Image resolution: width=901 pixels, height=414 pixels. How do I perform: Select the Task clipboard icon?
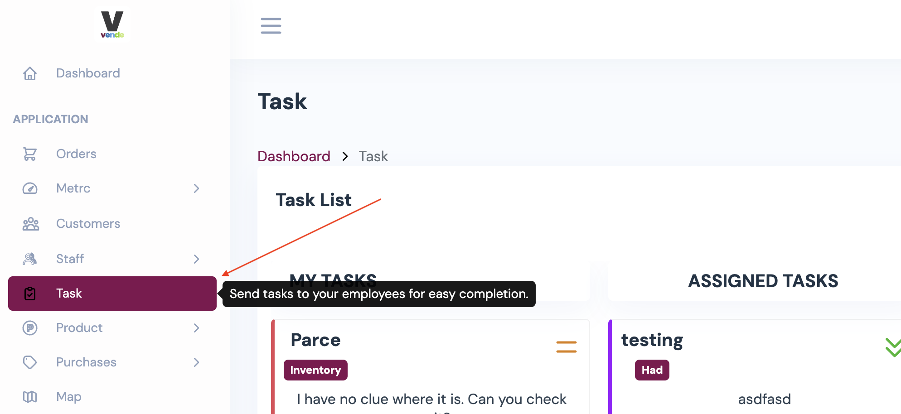point(30,294)
